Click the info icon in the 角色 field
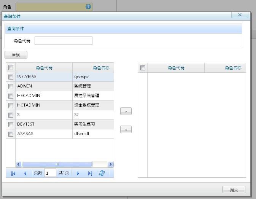 pyautogui.click(x=88, y=6)
